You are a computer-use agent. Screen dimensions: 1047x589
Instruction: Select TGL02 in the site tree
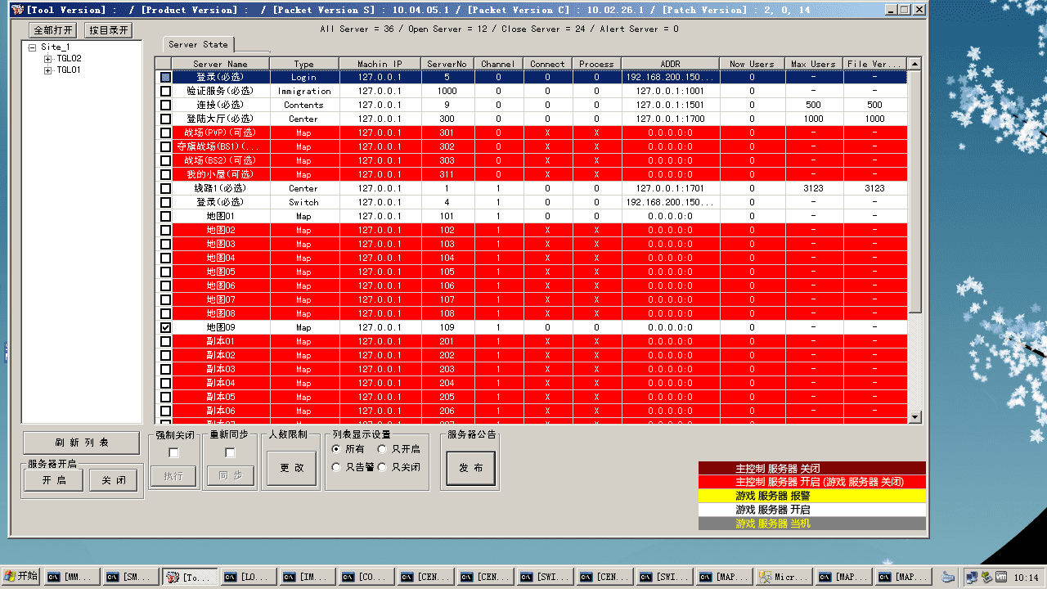[x=69, y=59]
